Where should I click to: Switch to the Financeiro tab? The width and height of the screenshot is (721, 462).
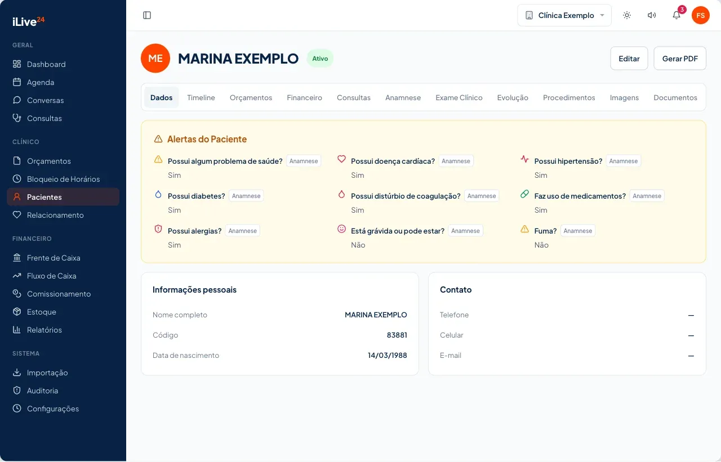[304, 97]
